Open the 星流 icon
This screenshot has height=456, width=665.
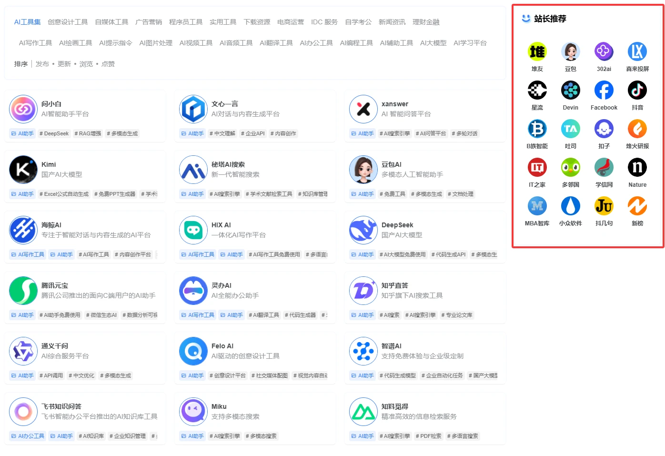click(x=537, y=90)
